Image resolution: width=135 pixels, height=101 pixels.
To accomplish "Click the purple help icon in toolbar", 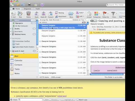I will tap(42, 5).
